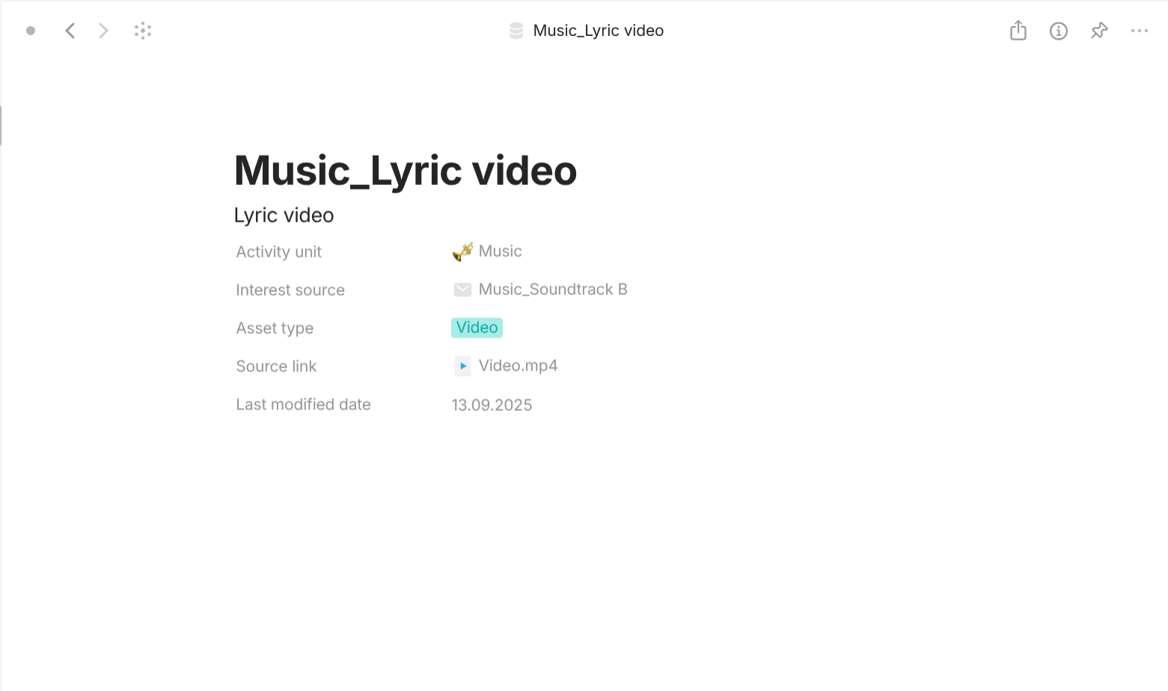1168x691 pixels.
Task: Open the Music_Lyric video breadcrumb title
Action: pyautogui.click(x=598, y=31)
